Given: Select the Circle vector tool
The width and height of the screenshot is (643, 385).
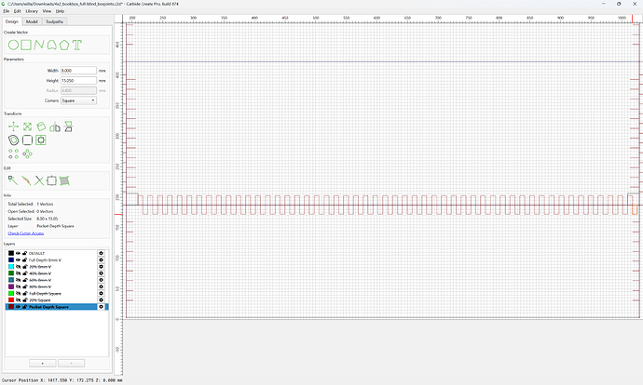Looking at the screenshot, I should click(x=13, y=45).
